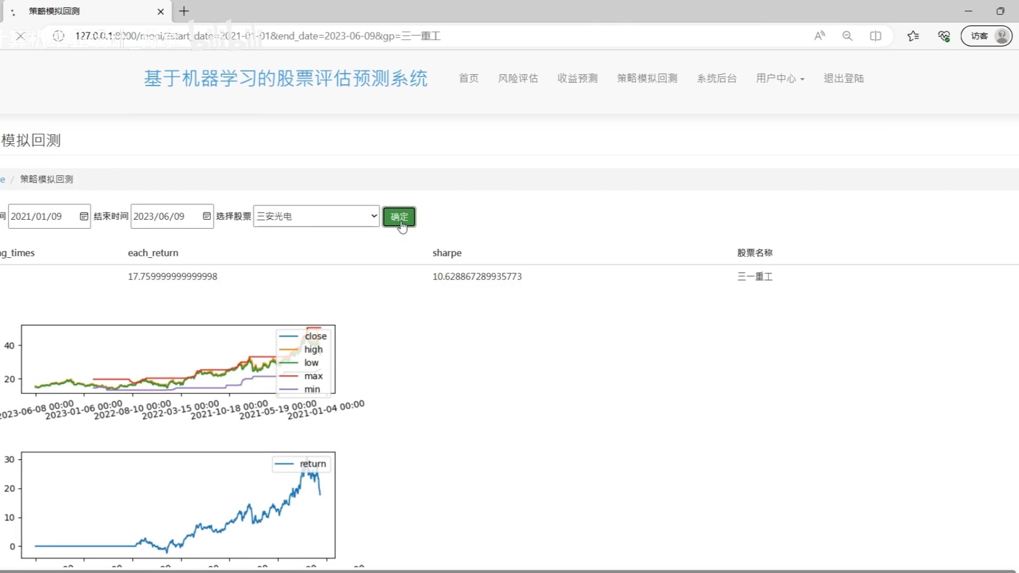1019x573 pixels.
Task: Click the 股票名称 column header
Action: [755, 253]
